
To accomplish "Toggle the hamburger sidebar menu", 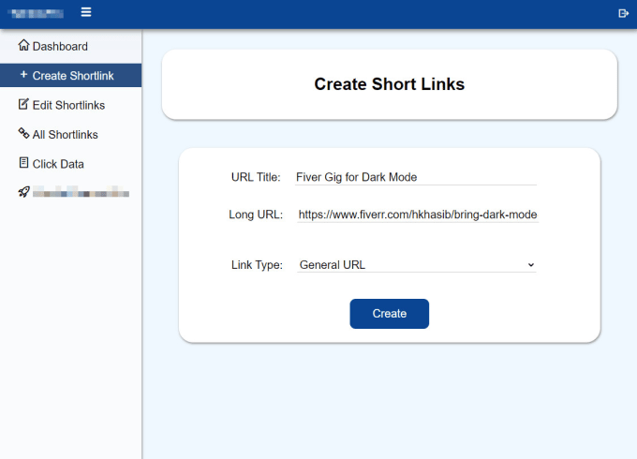I will pyautogui.click(x=86, y=12).
